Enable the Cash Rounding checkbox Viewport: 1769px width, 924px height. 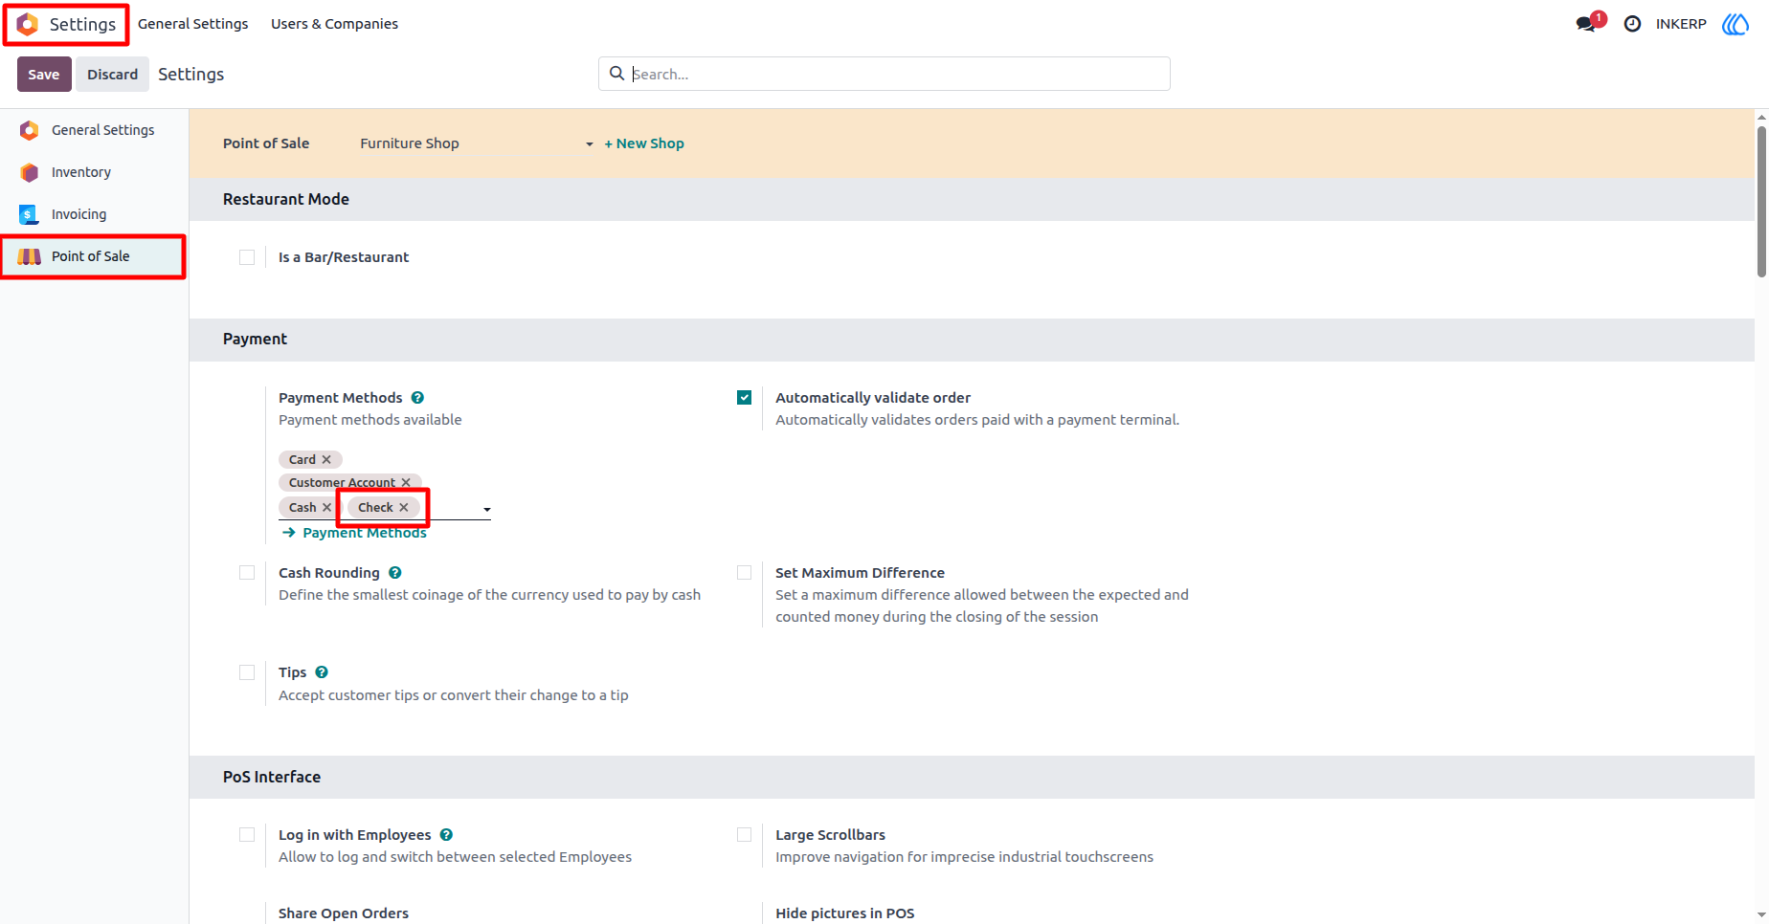coord(247,573)
